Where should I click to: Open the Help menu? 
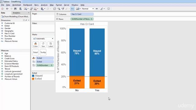tap(82, 5)
